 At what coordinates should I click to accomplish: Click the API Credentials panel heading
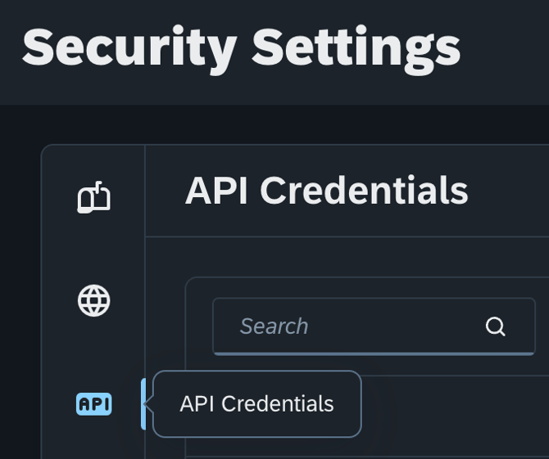326,191
